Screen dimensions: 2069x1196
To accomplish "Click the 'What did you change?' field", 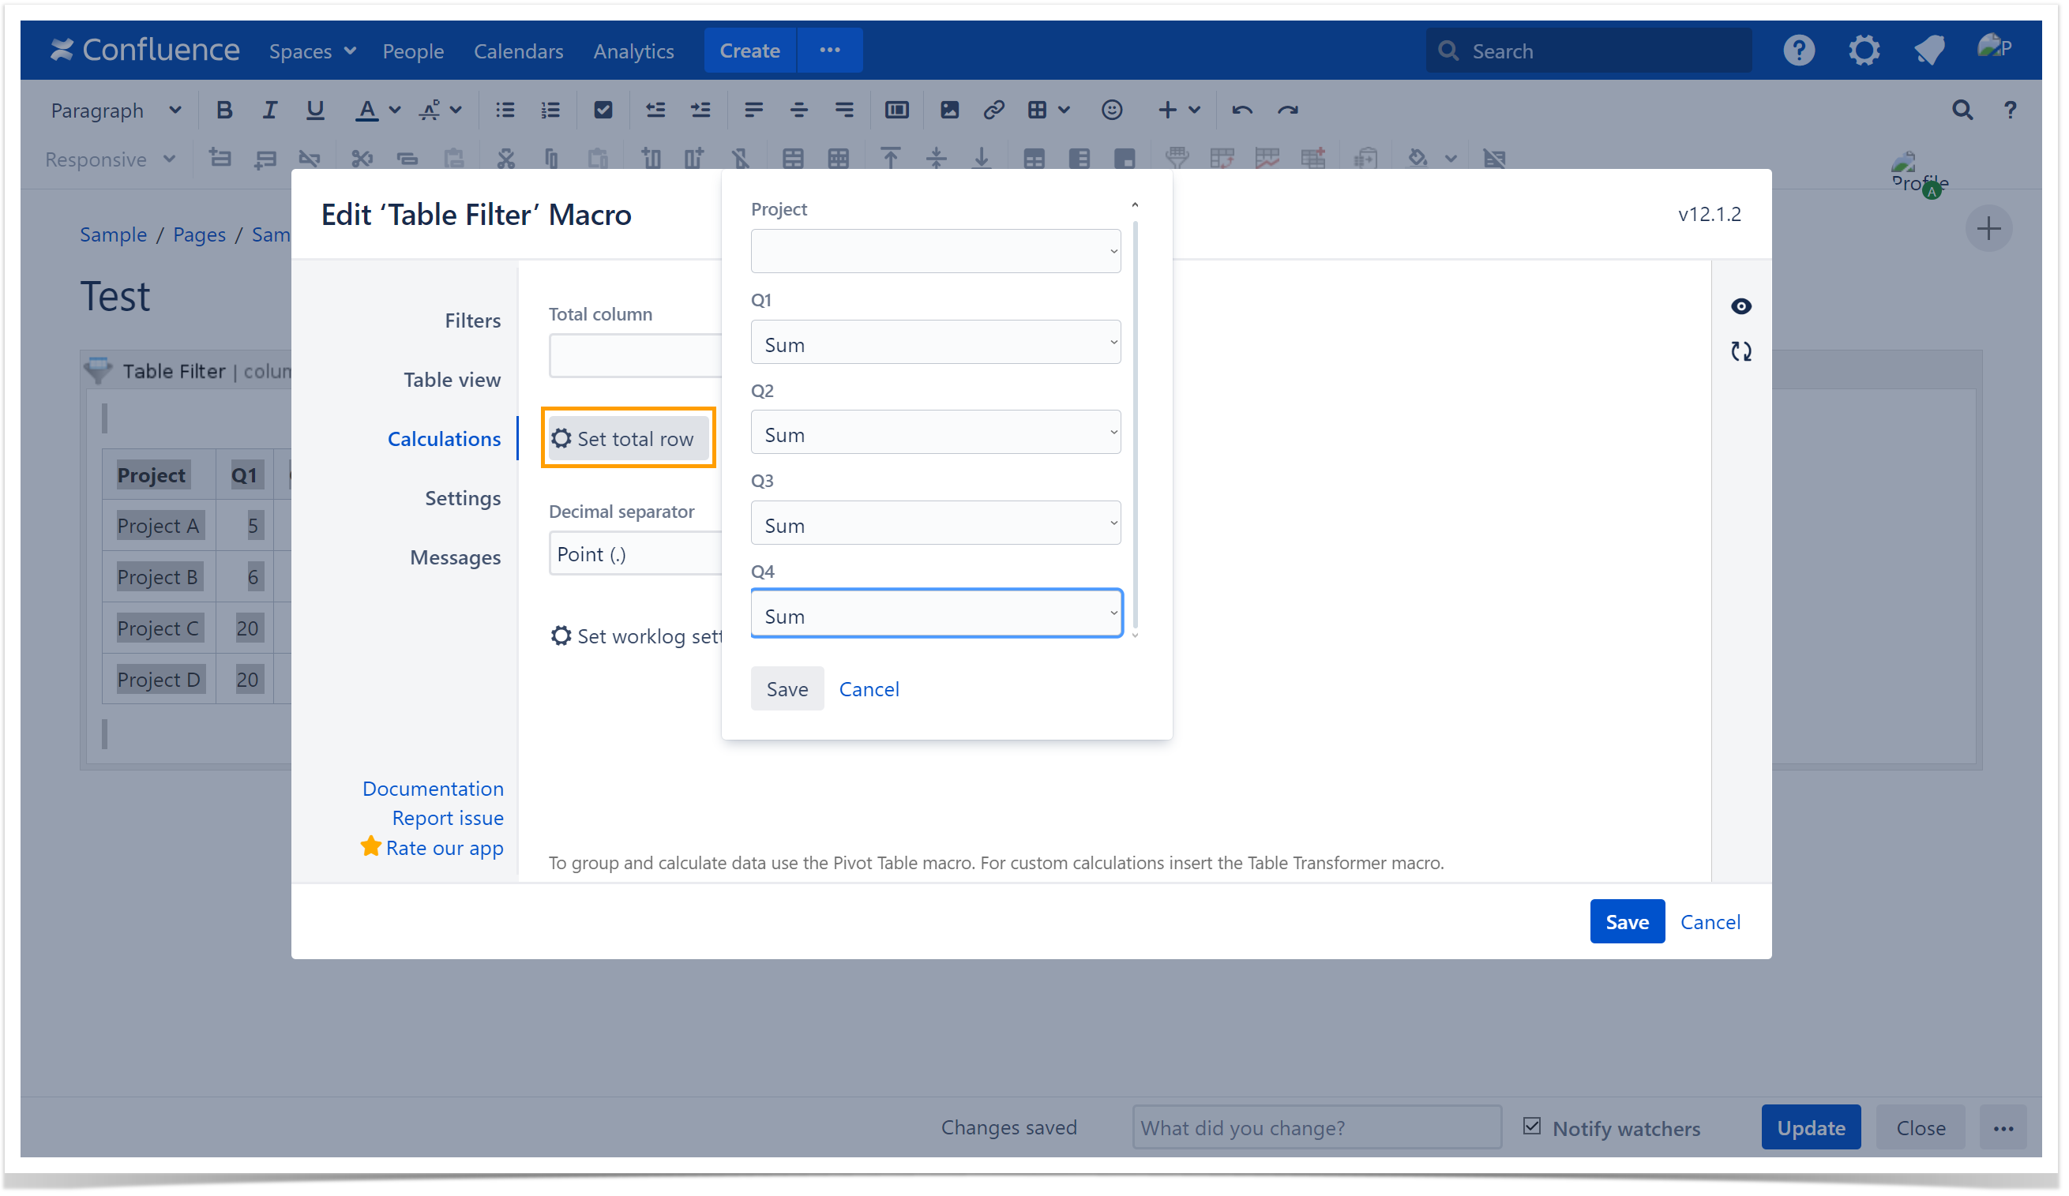I will click(1317, 1127).
